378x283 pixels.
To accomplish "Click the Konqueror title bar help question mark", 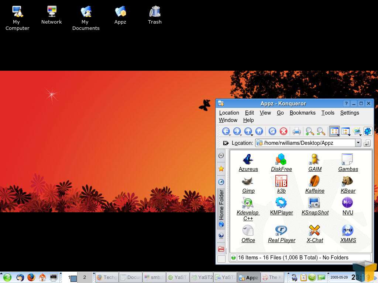I will click(346, 104).
